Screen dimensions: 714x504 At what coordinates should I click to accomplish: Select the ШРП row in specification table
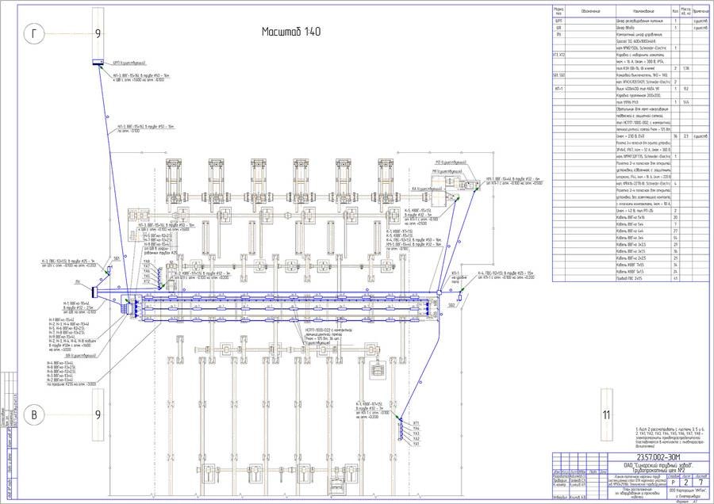pos(627,21)
